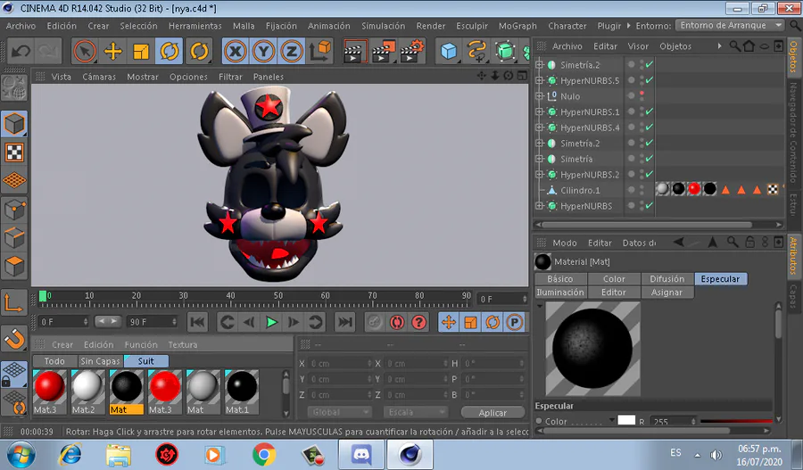The height and width of the screenshot is (470, 803).
Task: Select the workplane grid icon
Action: point(14,181)
